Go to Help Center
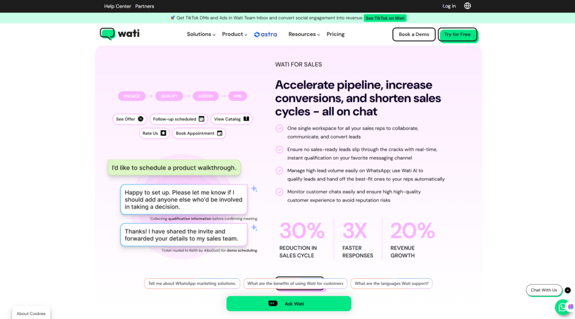 [x=117, y=6]
